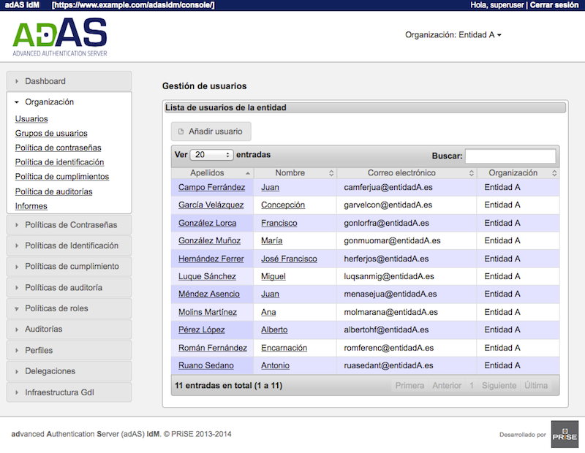Expand the Políticas de roles section
The height and width of the screenshot is (453, 585).
69,308
